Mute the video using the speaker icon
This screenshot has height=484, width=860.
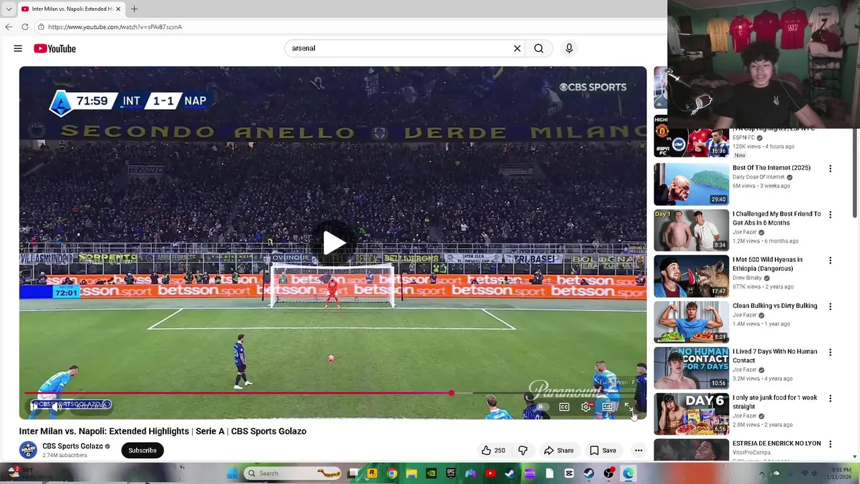pos(56,406)
